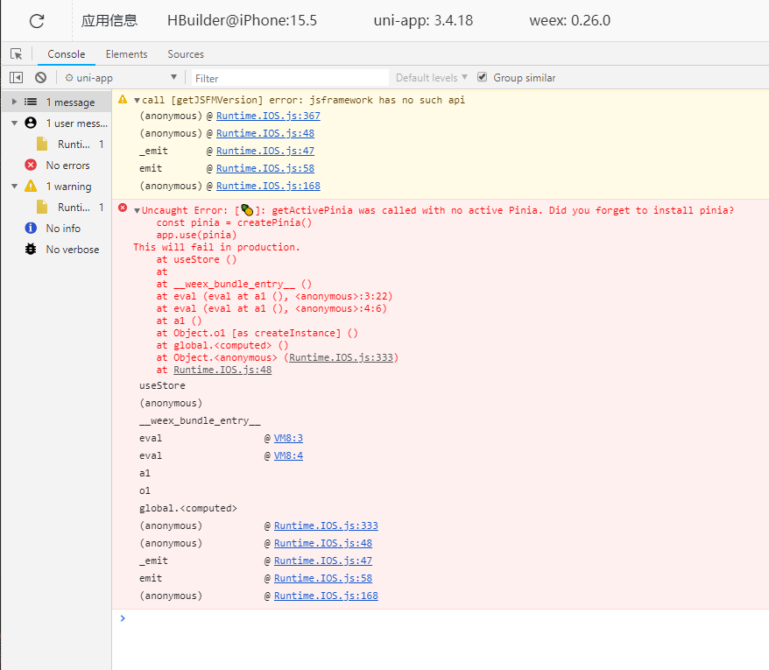This screenshot has width=769, height=670.
Task: Toggle the Group similar checkbox
Action: [483, 78]
